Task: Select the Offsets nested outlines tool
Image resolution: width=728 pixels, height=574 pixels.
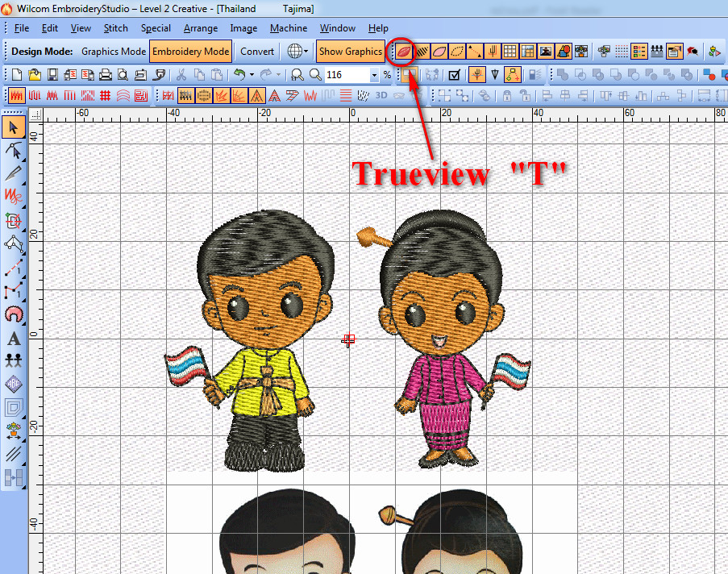Action: click(x=14, y=408)
